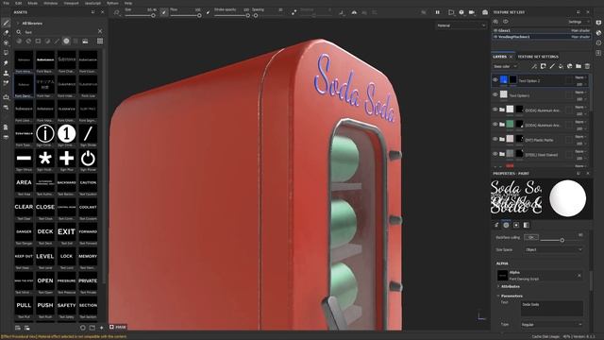Toggle size pen pressure icon
604x340 pixels.
pyautogui.click(x=163, y=12)
